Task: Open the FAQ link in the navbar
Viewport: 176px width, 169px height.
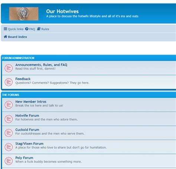Action: (x=30, y=29)
